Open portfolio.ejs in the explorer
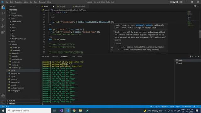Image resolution: width=201 pixels, height=113 pixels. 23,68
